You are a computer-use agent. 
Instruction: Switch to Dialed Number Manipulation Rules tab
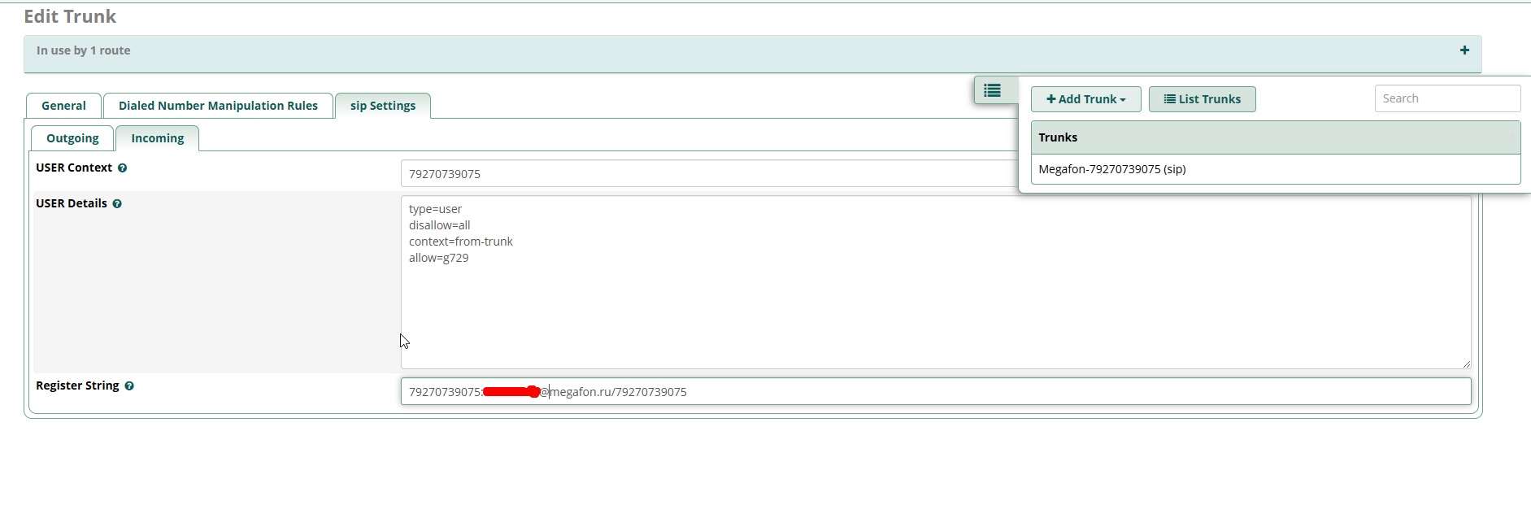click(218, 106)
